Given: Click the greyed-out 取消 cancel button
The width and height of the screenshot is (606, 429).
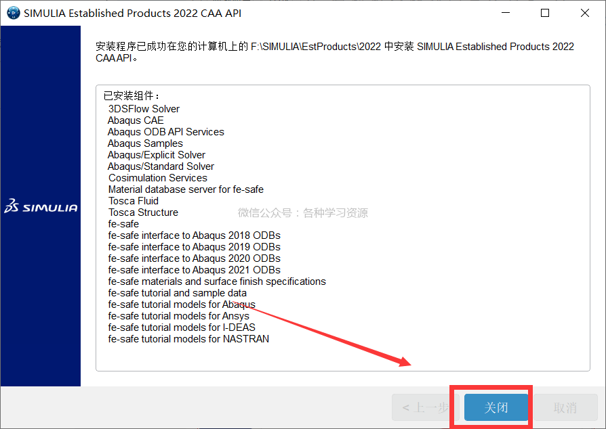Looking at the screenshot, I should pyautogui.click(x=565, y=407).
